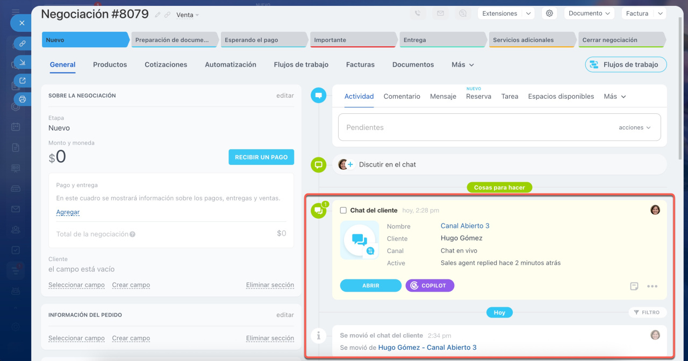Viewport: 688px width, 361px height.
Task: Switch to the Productos tab
Action: [110, 64]
